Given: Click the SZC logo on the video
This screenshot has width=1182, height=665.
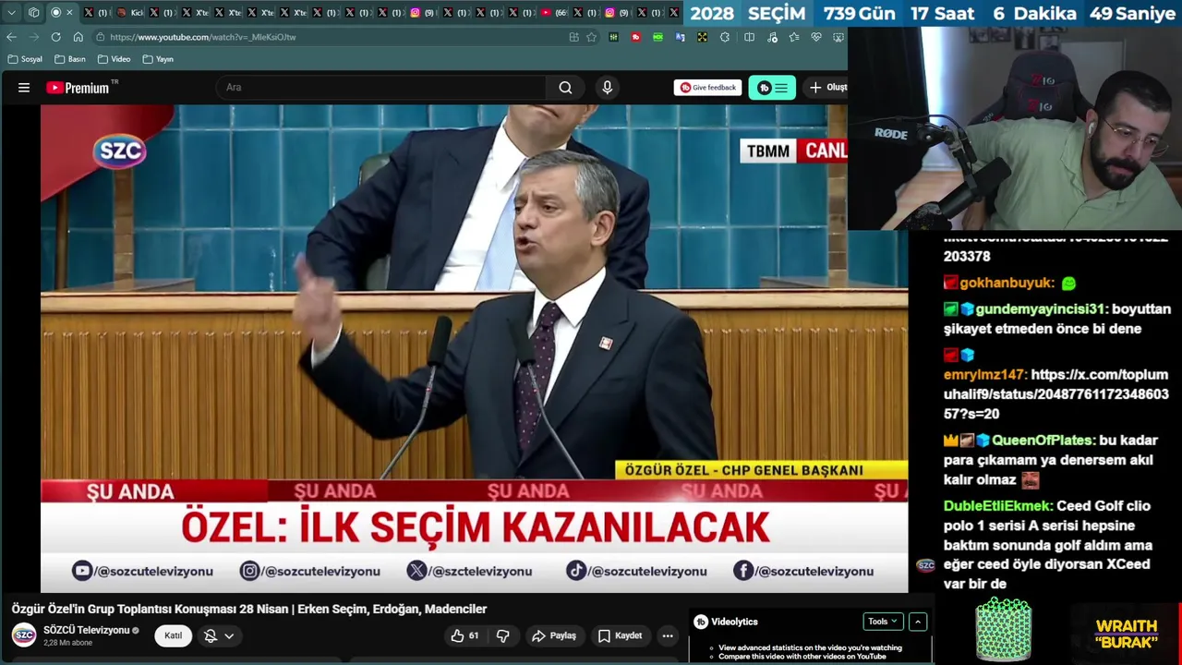Looking at the screenshot, I should 119,151.
